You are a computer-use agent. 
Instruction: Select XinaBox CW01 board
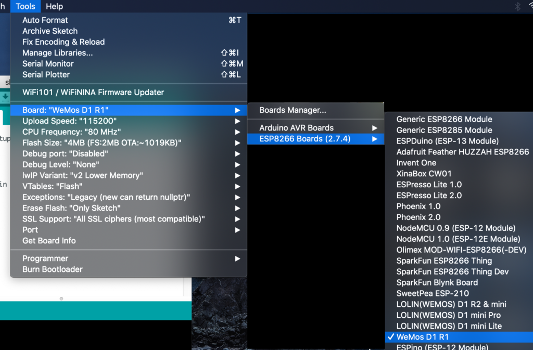(x=459, y=174)
